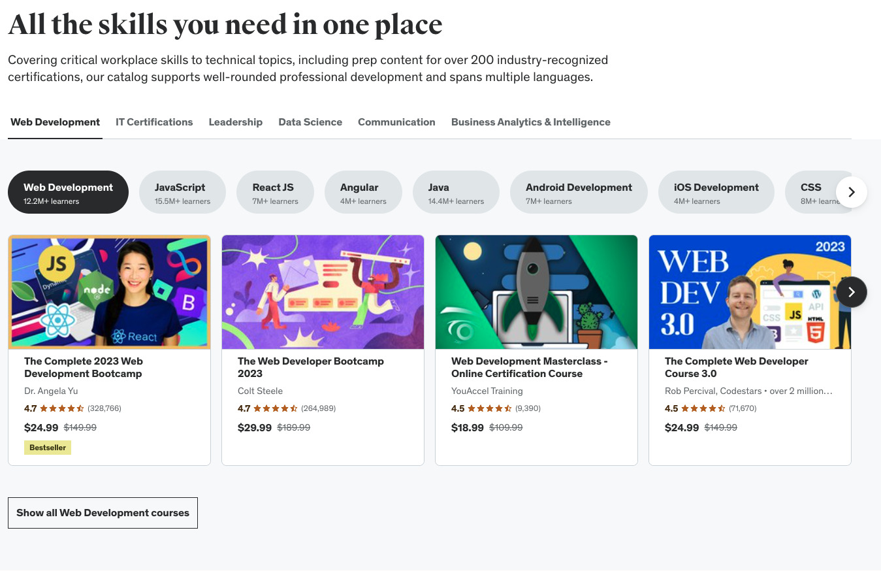Click instructor name Colt Steele
The width and height of the screenshot is (881, 575).
[x=260, y=391]
